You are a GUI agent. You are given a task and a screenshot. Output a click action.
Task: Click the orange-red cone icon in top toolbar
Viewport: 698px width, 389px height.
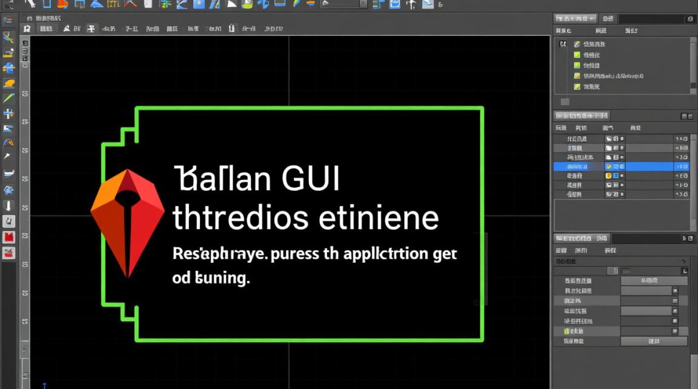[x=62, y=4]
